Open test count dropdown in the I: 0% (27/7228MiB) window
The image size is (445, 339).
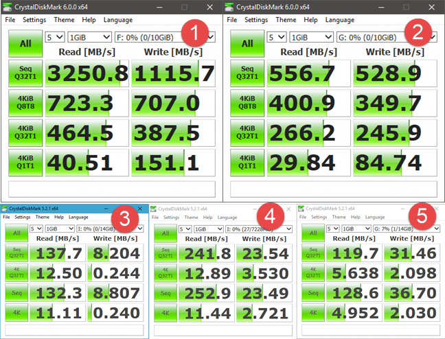185,229
